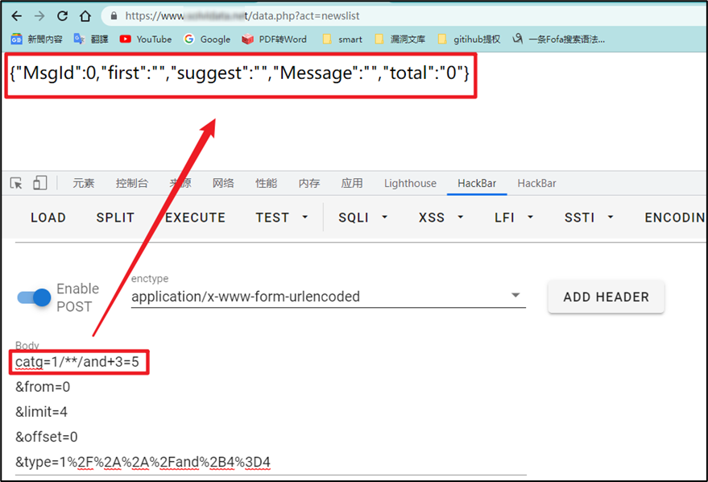Image resolution: width=708 pixels, height=482 pixels.
Task: Open the 漏洞文库 bookmark folder
Action: click(x=400, y=39)
